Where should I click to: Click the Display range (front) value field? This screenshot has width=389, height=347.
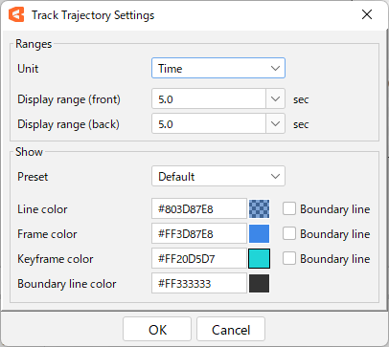click(x=209, y=99)
